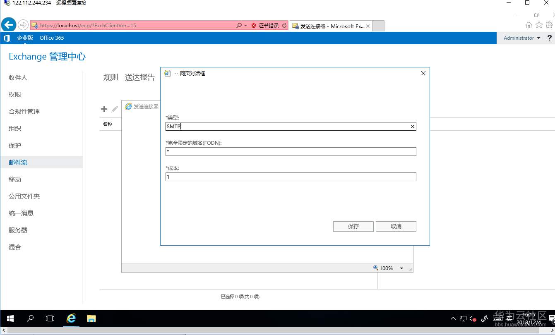Image resolution: width=555 pixels, height=335 pixels.
Task: Click the 完全限定的域名(FQDN) input field
Action: (x=290, y=151)
